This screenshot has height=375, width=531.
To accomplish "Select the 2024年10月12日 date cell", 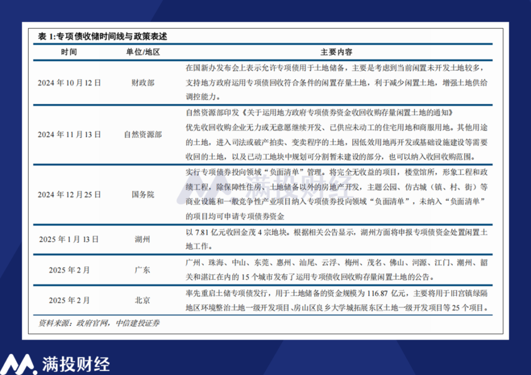I will point(69,83).
